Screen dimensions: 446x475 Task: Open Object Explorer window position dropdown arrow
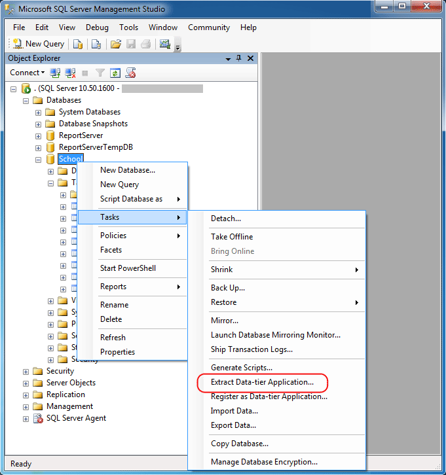pyautogui.click(x=229, y=59)
